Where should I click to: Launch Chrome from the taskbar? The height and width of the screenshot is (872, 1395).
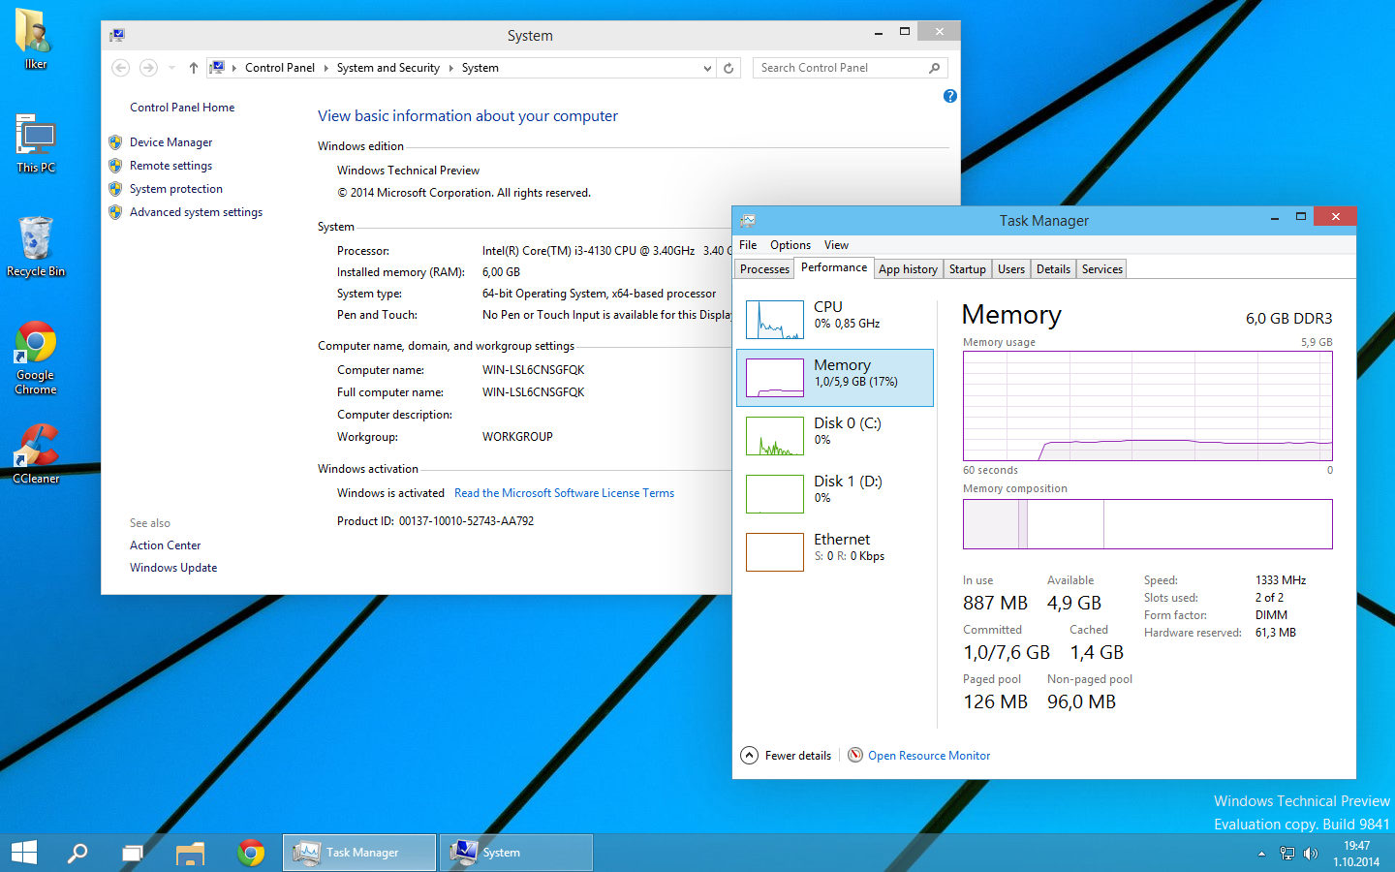[251, 853]
